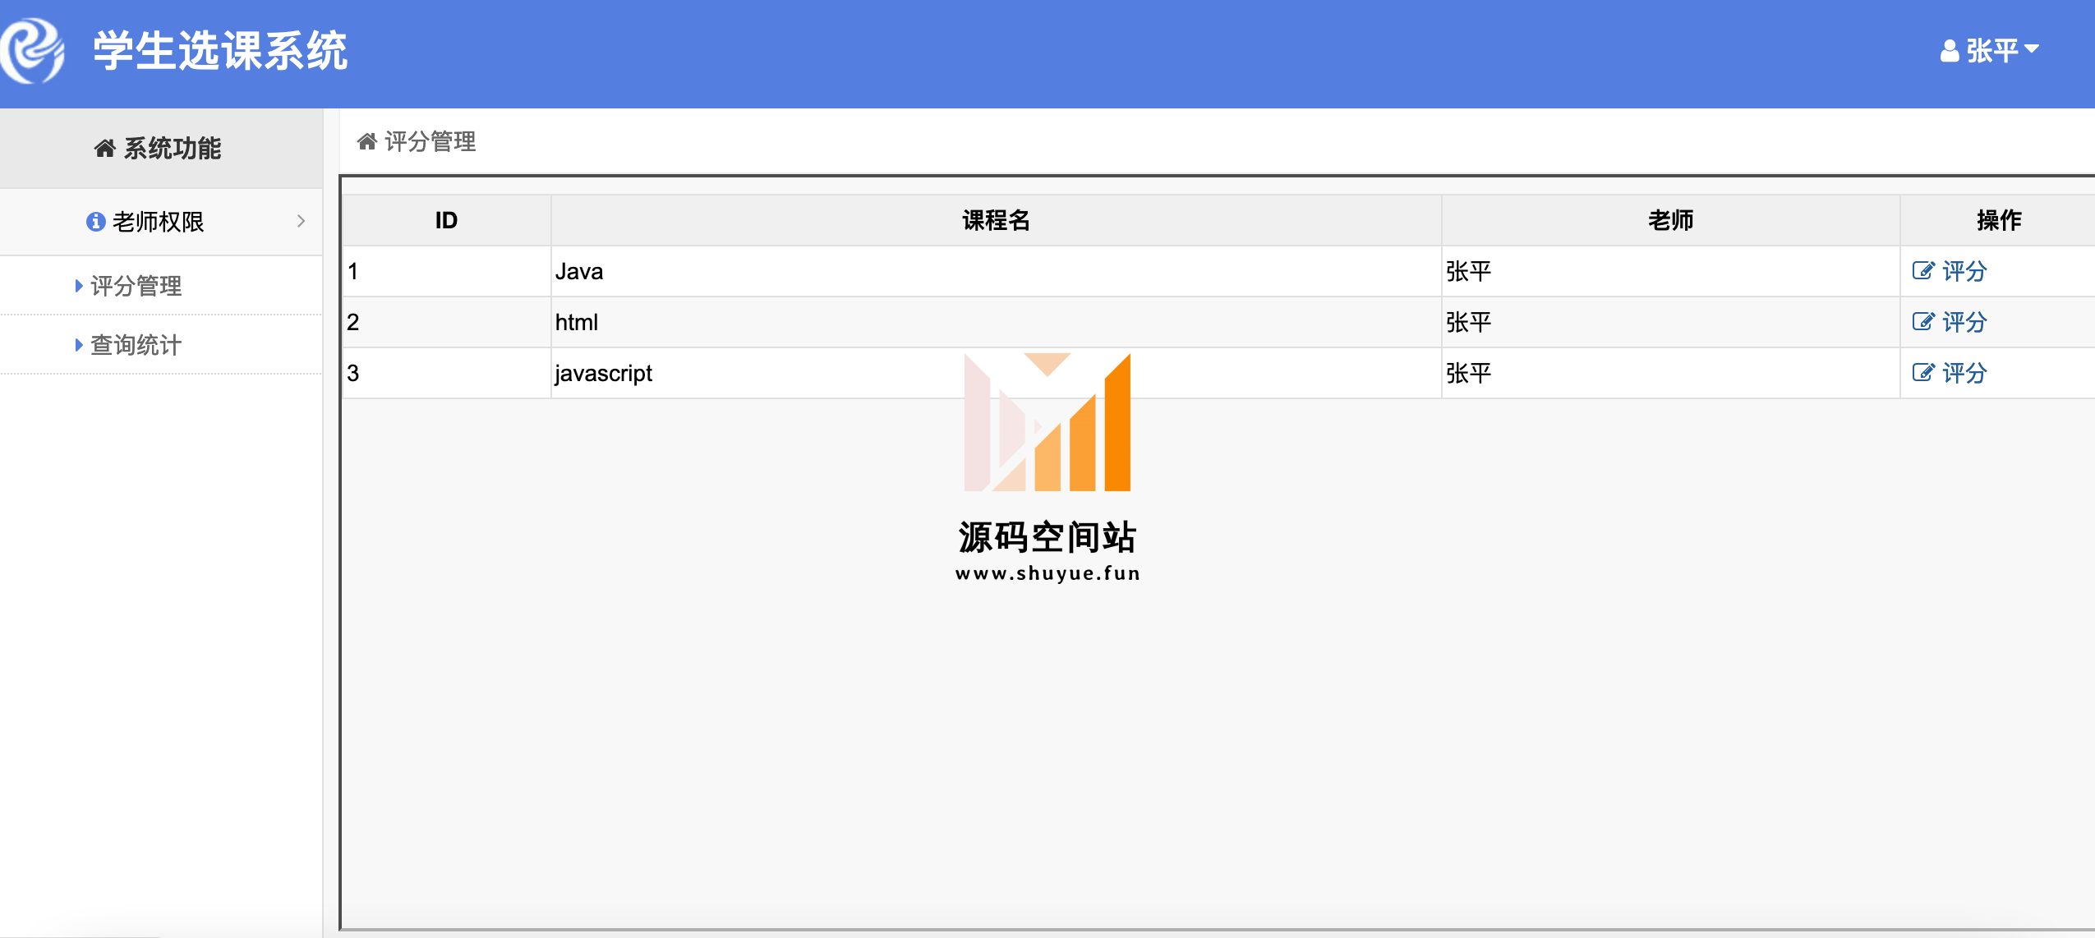Viewport: 2095px width, 938px height.
Task: Click ID cell with value 1
Action: [x=446, y=271]
